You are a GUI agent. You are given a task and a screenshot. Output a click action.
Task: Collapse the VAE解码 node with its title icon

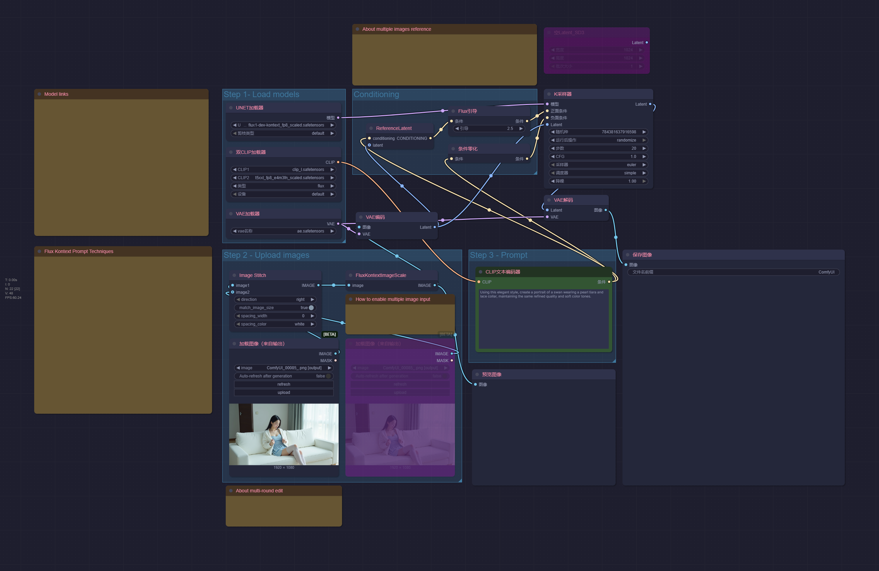(549, 200)
